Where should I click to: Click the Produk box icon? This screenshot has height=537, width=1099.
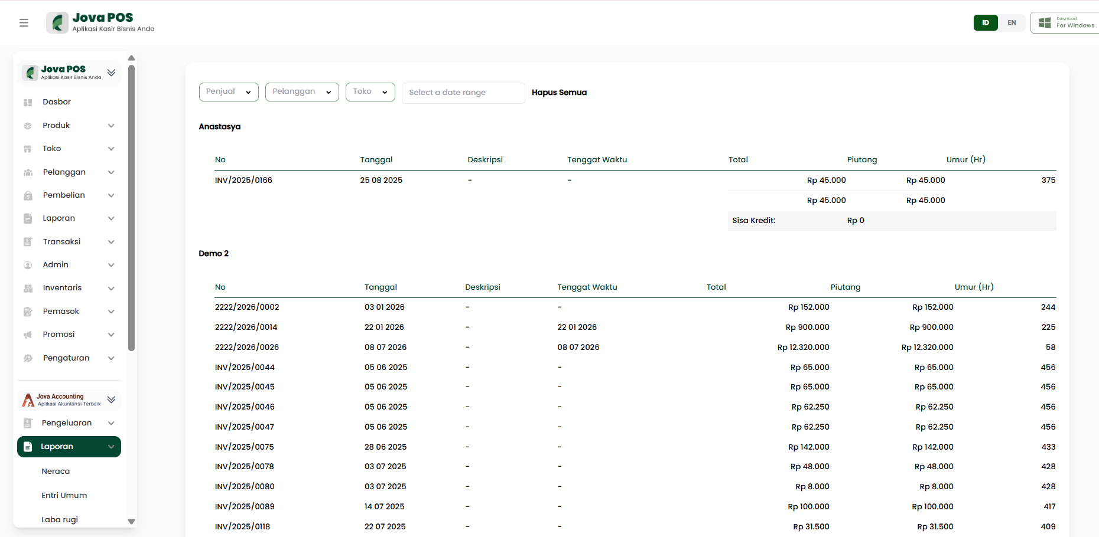28,126
